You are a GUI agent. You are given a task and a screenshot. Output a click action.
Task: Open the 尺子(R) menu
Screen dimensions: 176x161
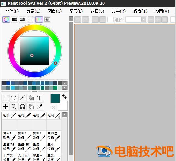point(119,11)
